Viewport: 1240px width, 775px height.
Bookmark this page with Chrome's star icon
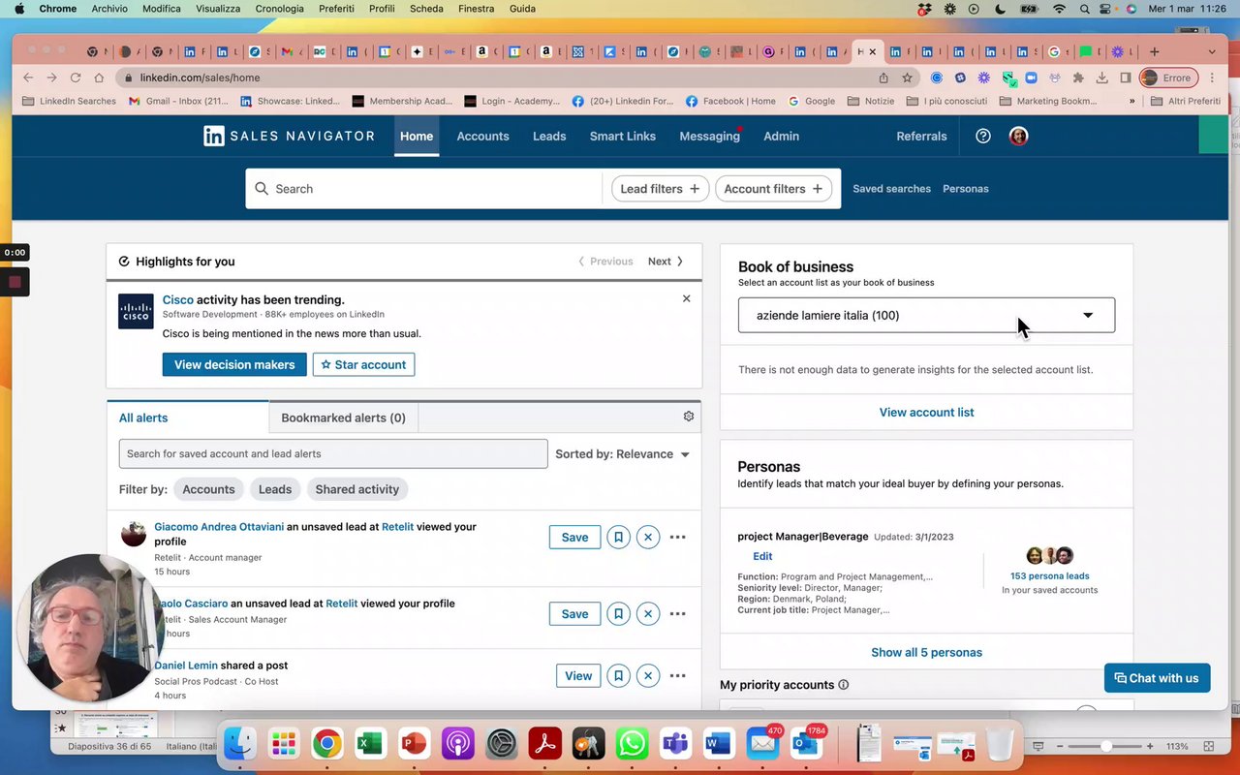click(x=908, y=77)
